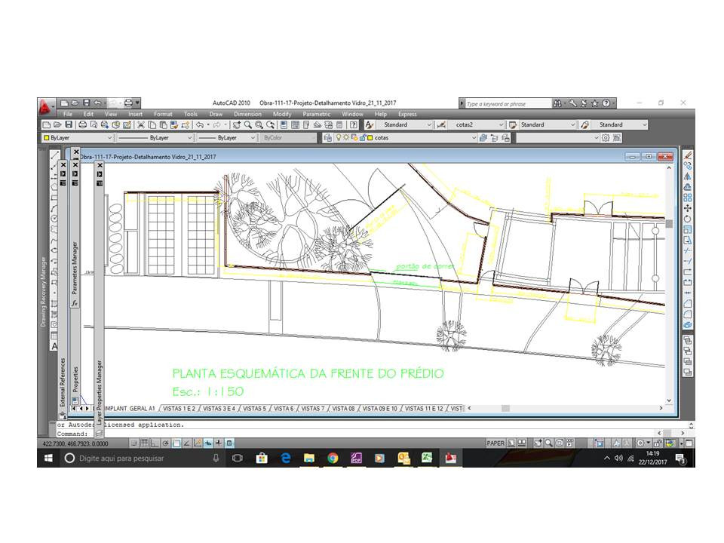Click the Favorites star icon in InfoCenter
Image resolution: width=724 pixels, height=543 pixels.
tap(595, 103)
